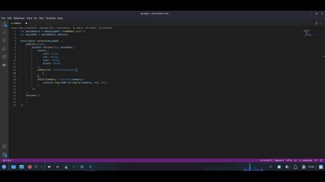
Task: Open the notifications bell in VS Code status bar
Action: (x=321, y=160)
